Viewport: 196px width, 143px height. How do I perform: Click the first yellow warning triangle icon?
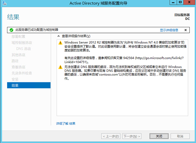coord(60,43)
